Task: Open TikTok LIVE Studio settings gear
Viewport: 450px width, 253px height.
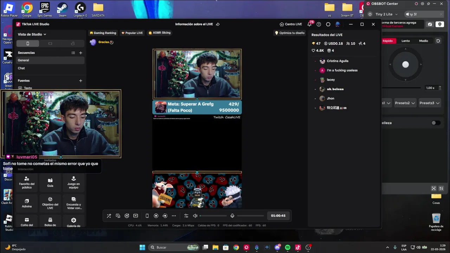Action: [x=328, y=24]
